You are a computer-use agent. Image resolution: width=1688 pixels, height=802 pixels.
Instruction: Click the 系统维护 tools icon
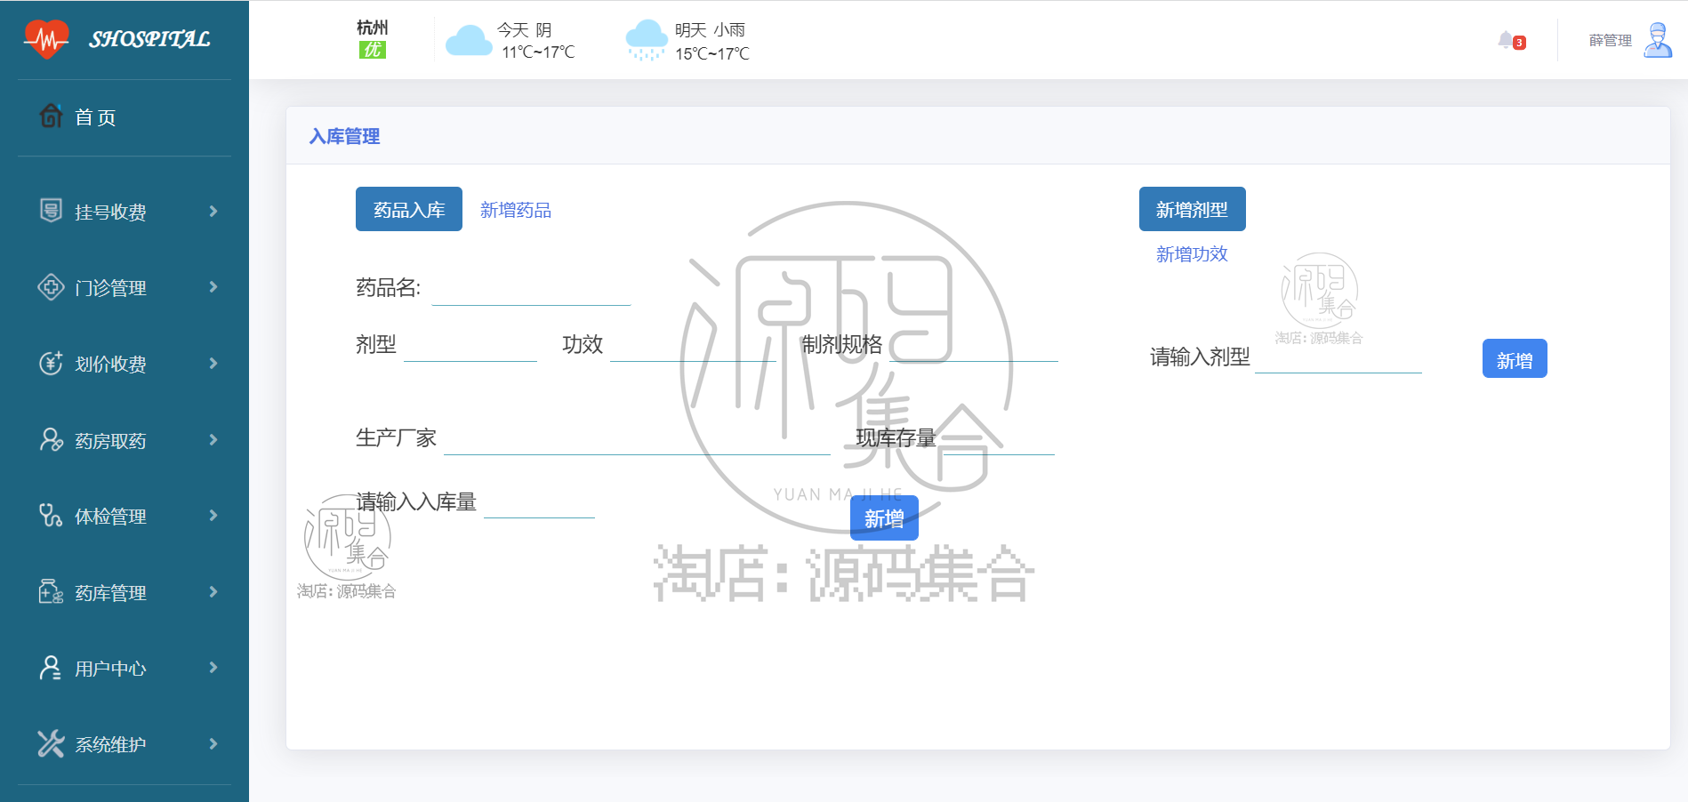(x=51, y=743)
